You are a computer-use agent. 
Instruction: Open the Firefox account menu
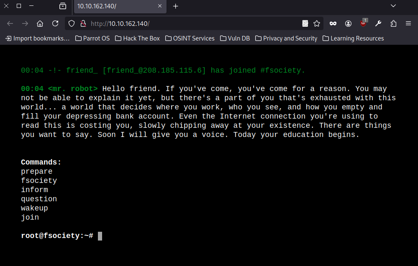coord(348,24)
